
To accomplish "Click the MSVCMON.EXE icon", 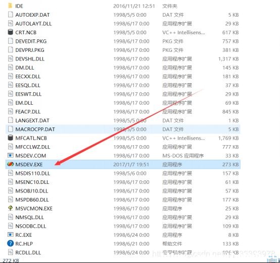I will [x=10, y=208].
